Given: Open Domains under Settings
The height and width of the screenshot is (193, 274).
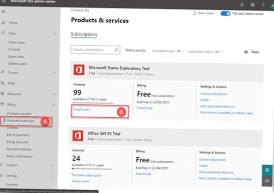Looking at the screenshot, I should coord(12,185).
